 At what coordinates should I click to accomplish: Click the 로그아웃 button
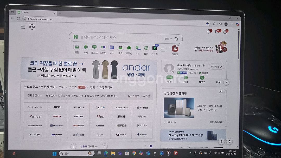pos(216,67)
